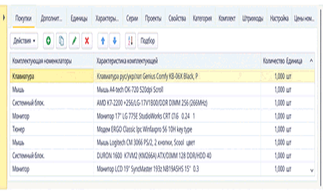Switch to the Настройка tab

click(279, 19)
